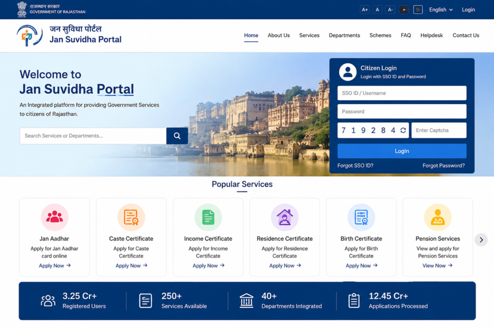Click the 250+ statistic

coord(171,296)
